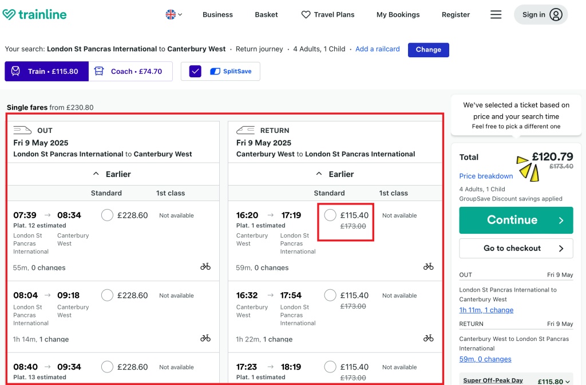Click the user profile avatar icon
586x385 pixels.
pos(556,14)
